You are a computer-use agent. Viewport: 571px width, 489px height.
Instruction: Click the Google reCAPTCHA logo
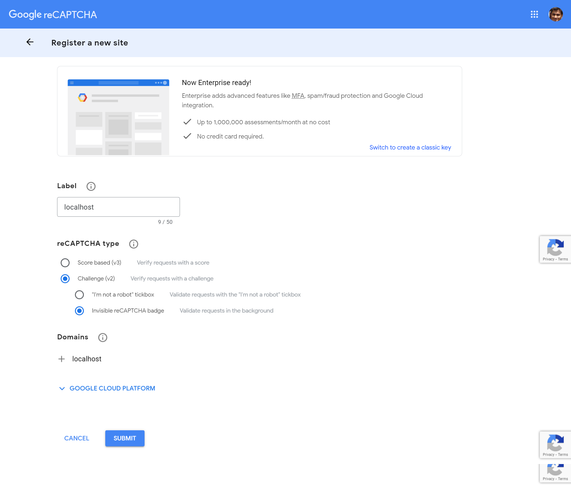pyautogui.click(x=53, y=14)
